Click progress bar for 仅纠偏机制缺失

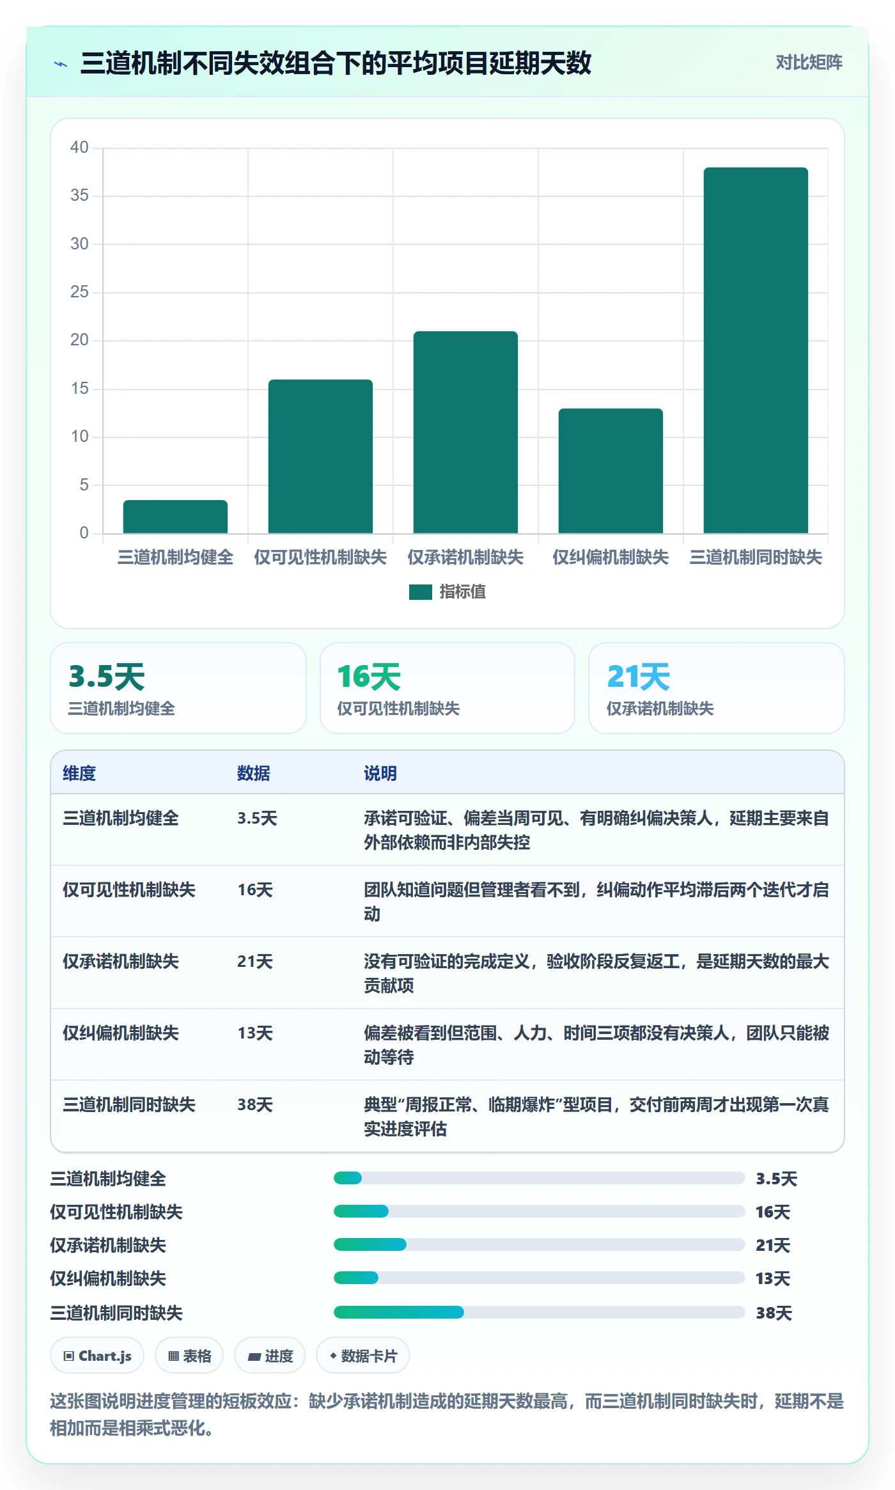540,1278
